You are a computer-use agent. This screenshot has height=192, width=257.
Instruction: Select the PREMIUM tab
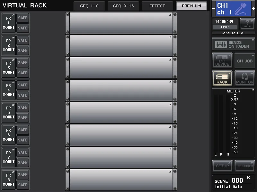coord(191,6)
